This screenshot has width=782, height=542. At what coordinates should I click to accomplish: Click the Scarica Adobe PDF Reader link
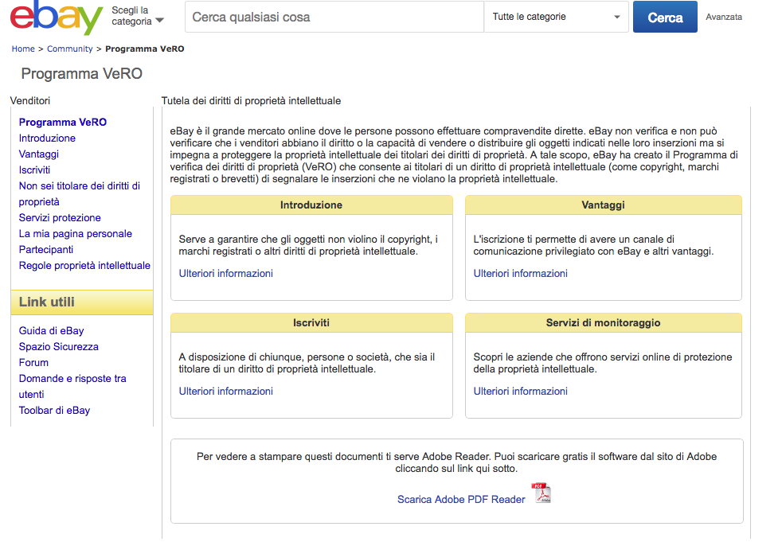click(461, 500)
